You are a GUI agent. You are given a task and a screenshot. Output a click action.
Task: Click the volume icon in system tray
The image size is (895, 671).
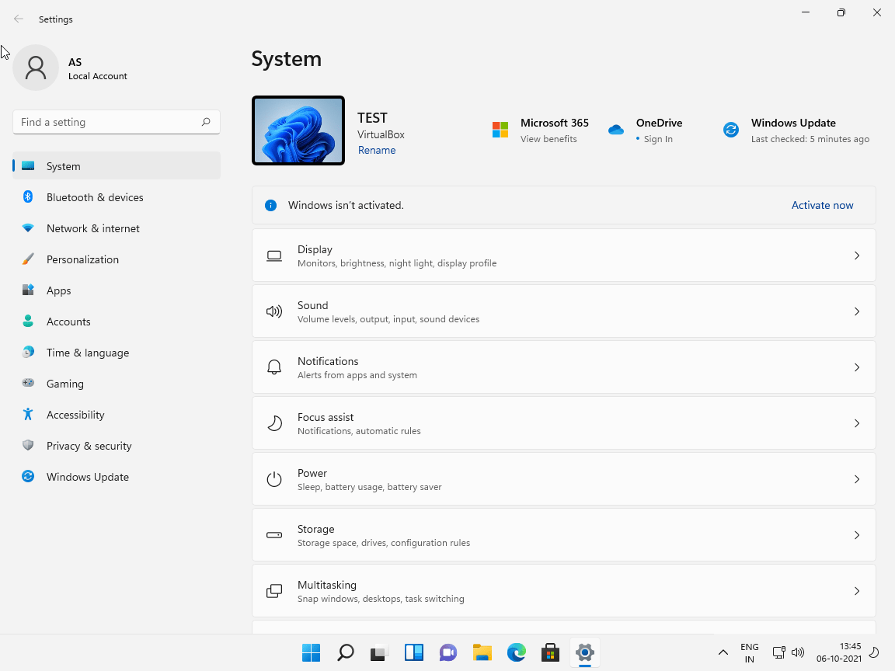[x=798, y=652]
